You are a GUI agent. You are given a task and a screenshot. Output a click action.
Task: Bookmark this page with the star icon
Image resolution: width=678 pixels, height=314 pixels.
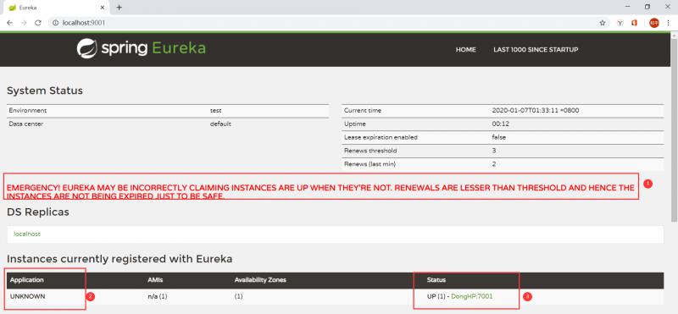(602, 23)
